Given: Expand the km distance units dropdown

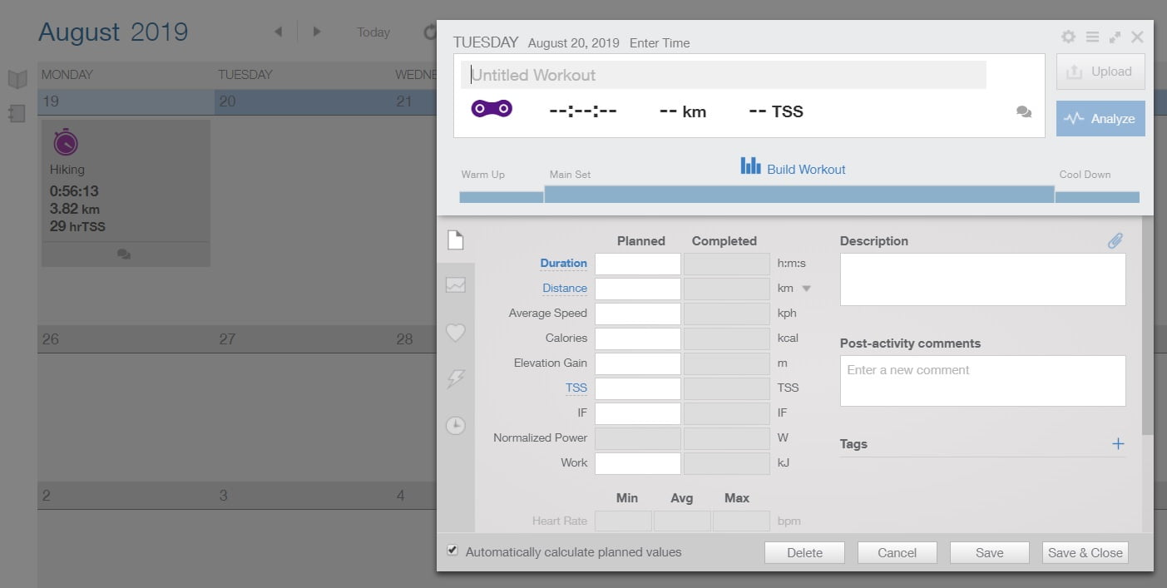Looking at the screenshot, I should (805, 289).
